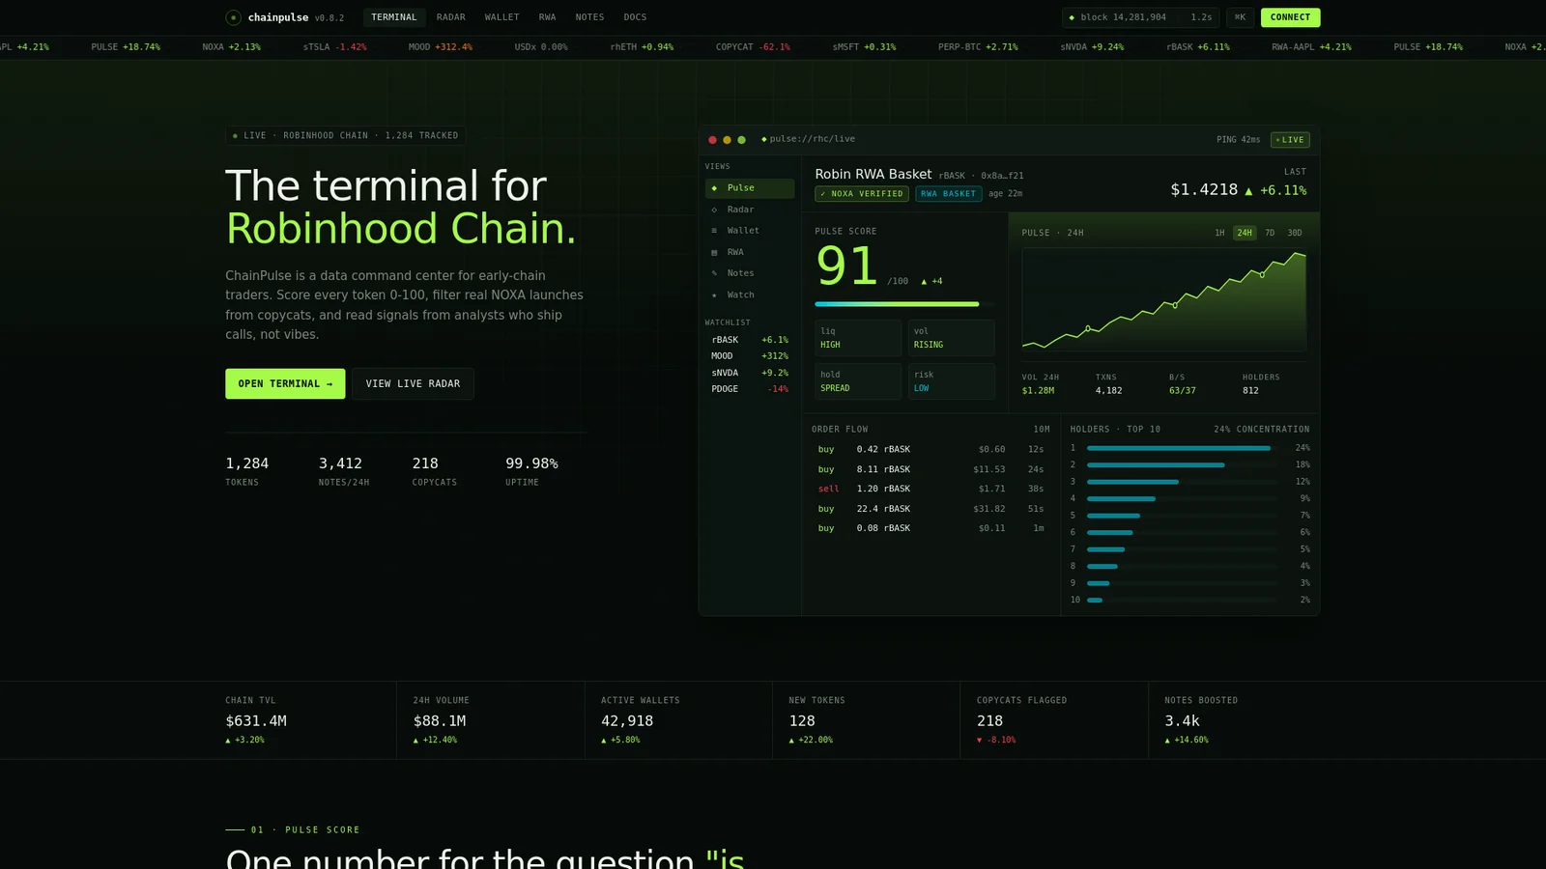Viewport: 1546px width, 869px height.
Task: Switch chart range to 7D
Action: [x=1270, y=233]
